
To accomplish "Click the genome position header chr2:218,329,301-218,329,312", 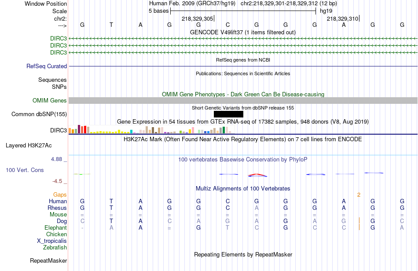I will (x=289, y=4).
